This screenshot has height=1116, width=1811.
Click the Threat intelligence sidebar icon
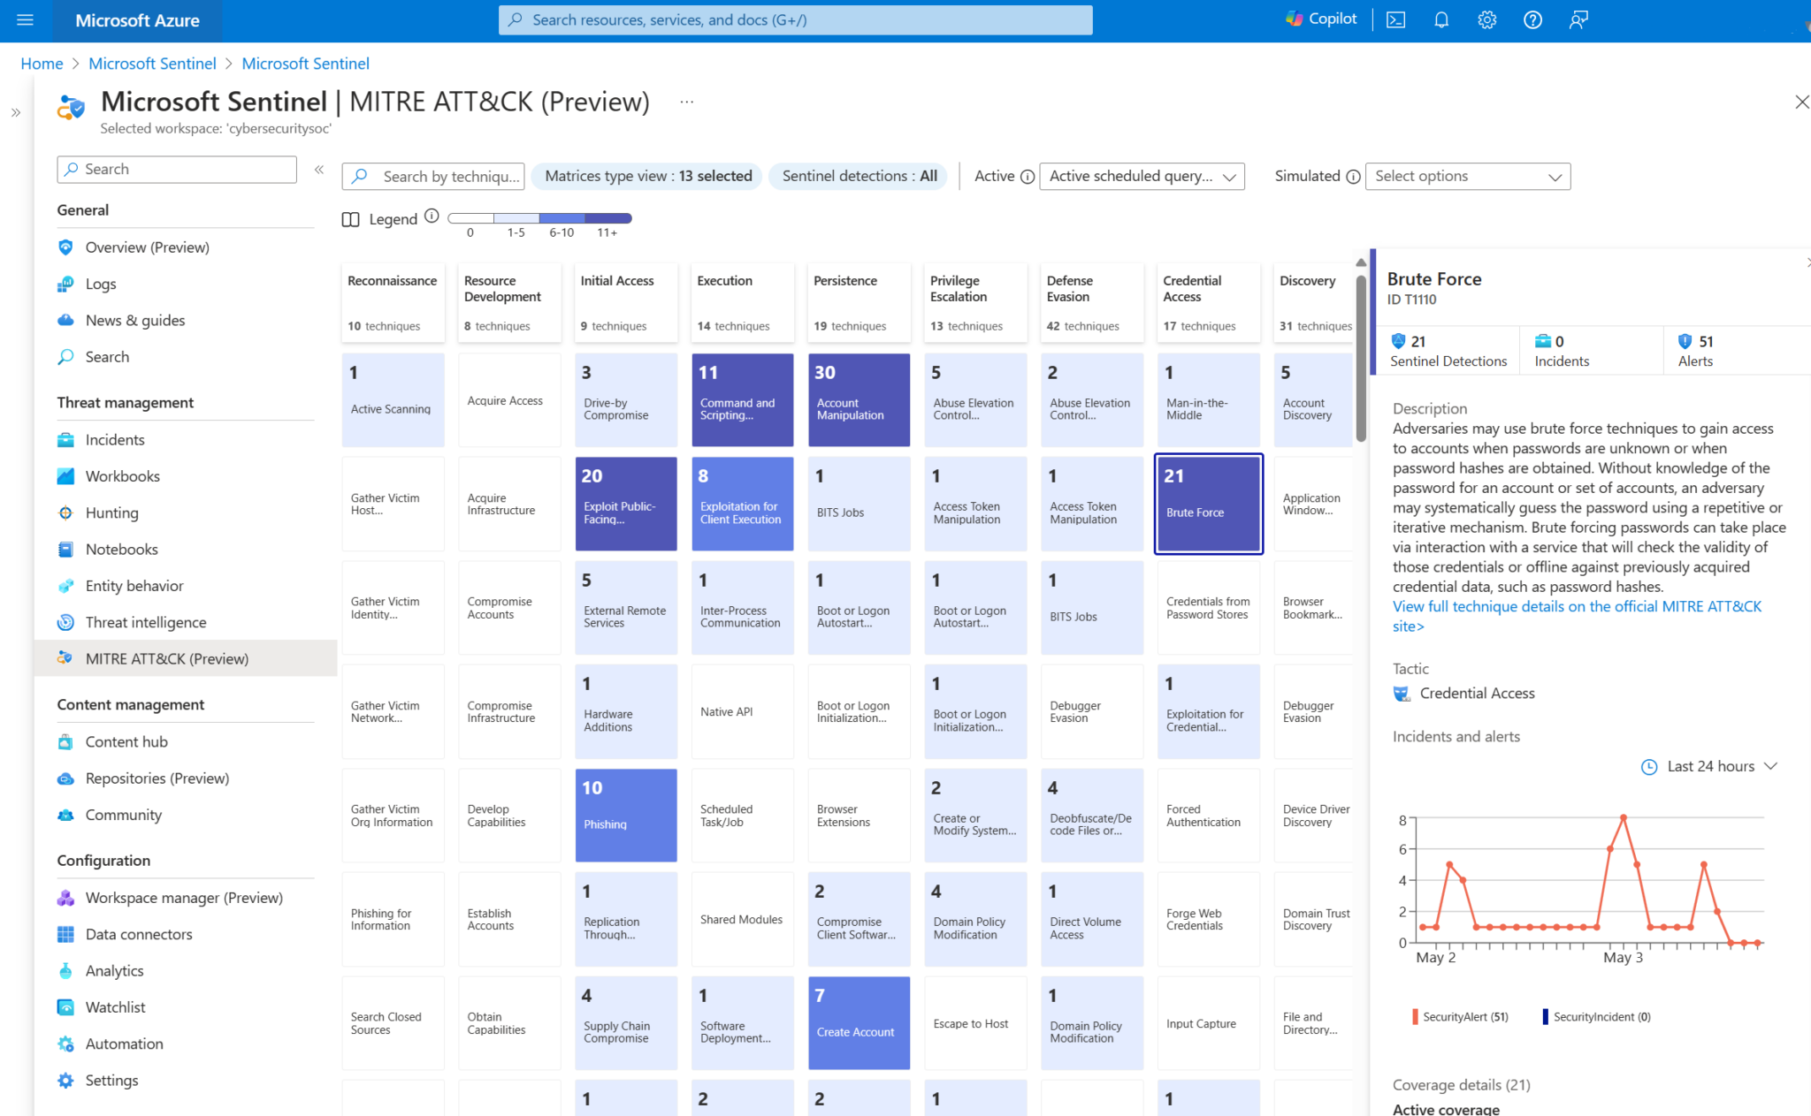[x=65, y=622]
